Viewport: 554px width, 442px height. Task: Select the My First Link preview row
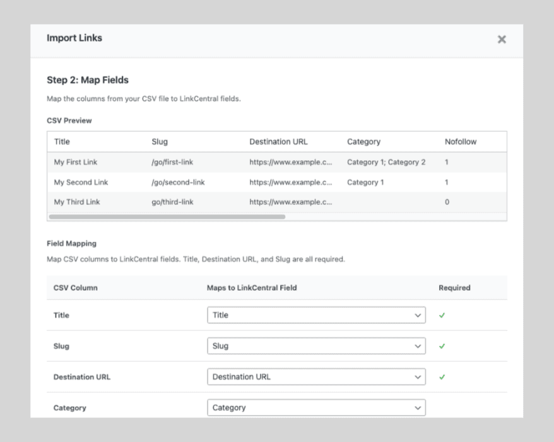tap(277, 162)
